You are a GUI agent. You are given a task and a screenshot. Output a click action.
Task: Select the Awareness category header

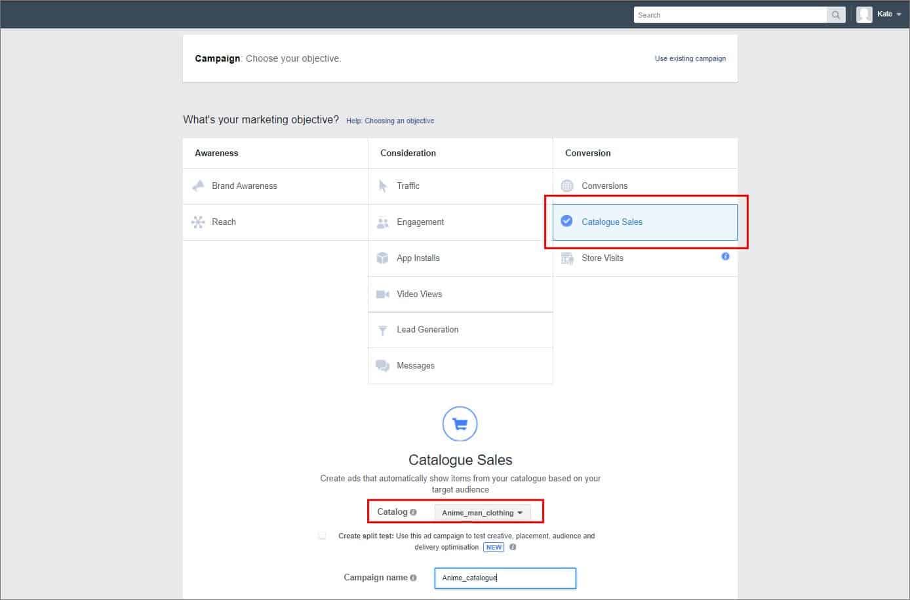(216, 153)
